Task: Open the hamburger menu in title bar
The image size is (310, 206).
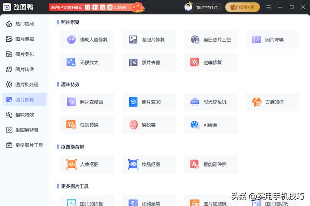Action: (269, 7)
